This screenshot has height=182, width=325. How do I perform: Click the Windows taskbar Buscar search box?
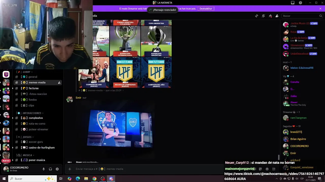pos(32,179)
